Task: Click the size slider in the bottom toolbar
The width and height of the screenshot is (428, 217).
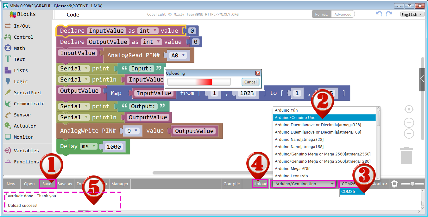Action: 412,184
